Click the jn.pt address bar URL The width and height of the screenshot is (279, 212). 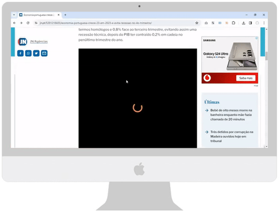(x=94, y=23)
